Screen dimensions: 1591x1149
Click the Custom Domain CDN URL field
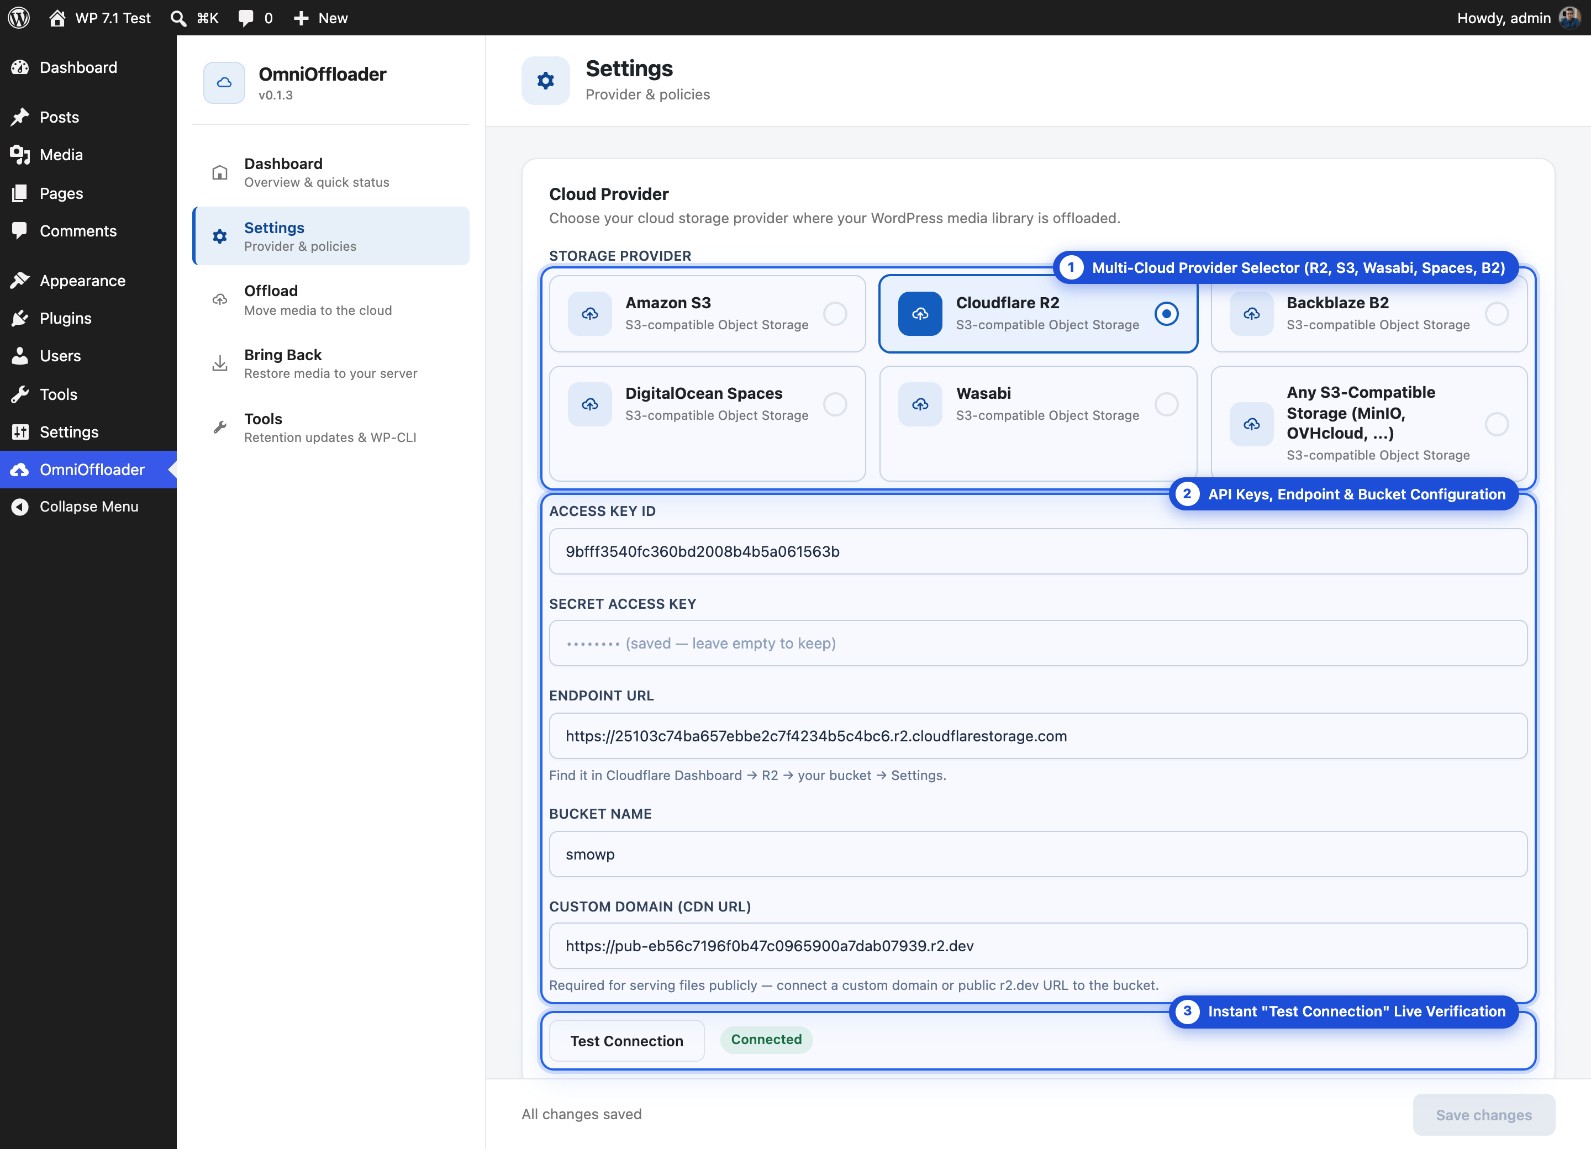pos(1037,946)
